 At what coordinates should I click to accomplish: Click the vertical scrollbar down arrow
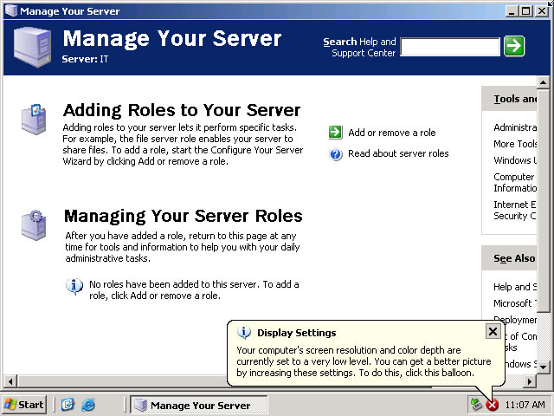(543, 367)
